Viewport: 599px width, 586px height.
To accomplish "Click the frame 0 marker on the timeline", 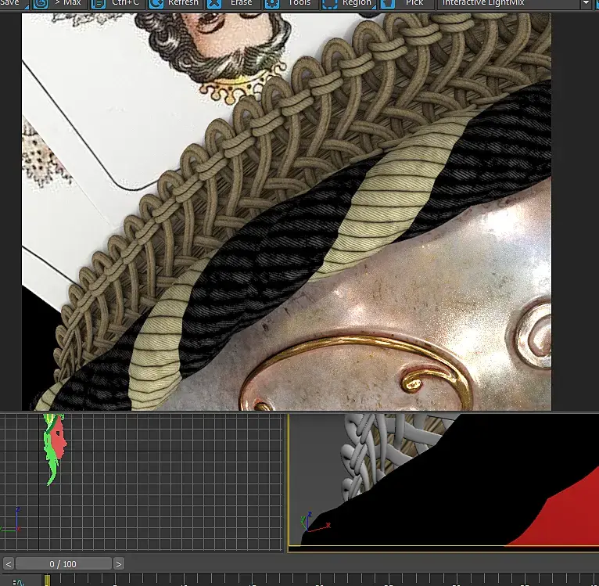I will tap(47, 580).
